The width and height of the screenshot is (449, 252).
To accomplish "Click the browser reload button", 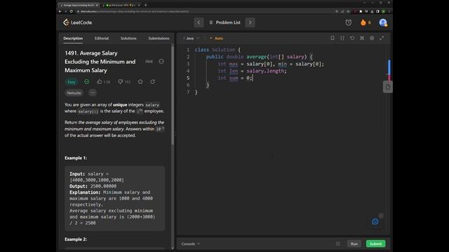I will (72, 11).
